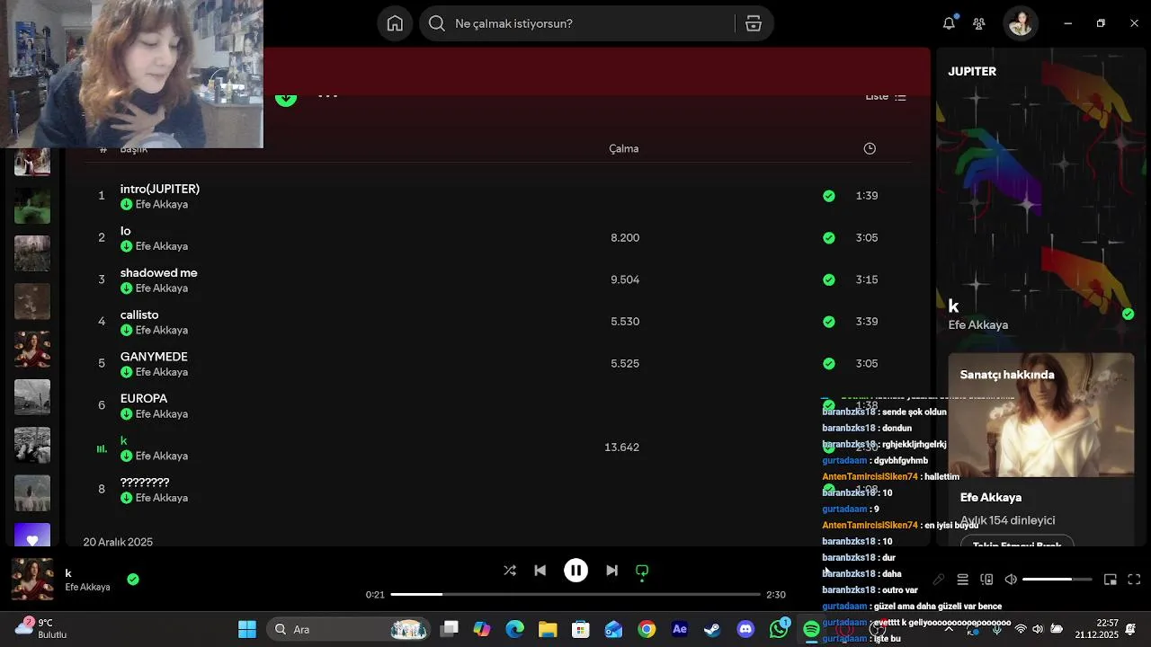Open the Connect to a device icon
Viewport: 1151px width, 647px height.
[x=986, y=580]
